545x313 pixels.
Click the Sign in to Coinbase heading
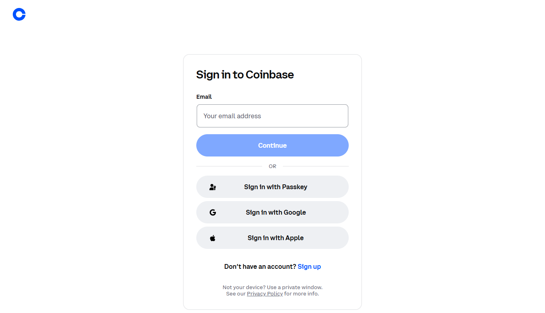tap(245, 74)
